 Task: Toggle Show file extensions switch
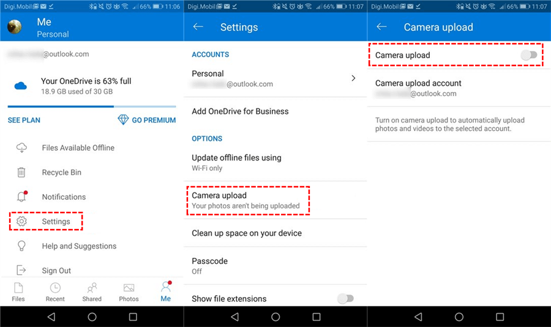[345, 298]
